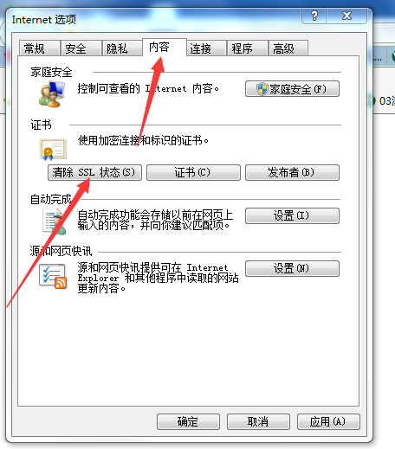Open AutoComplete 设置(I) button

click(292, 215)
